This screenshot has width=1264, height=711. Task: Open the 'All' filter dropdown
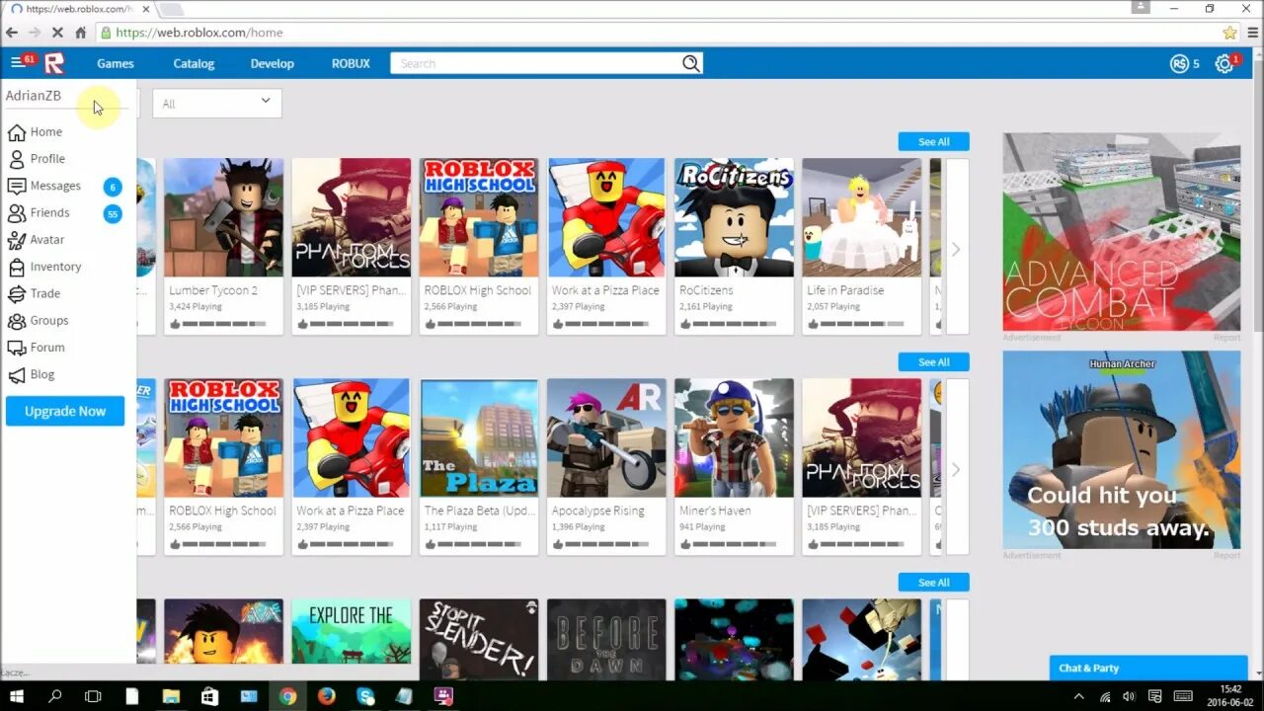217,103
